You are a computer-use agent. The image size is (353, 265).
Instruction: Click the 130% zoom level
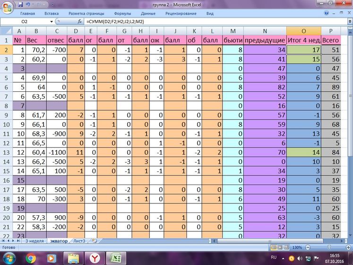tap(297, 247)
